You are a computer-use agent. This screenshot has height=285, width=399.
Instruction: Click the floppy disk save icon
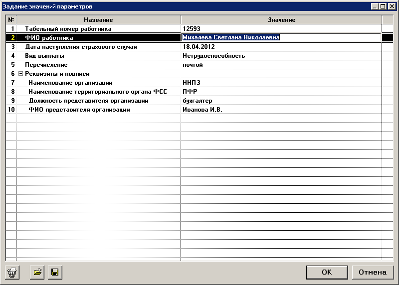pos(54,273)
